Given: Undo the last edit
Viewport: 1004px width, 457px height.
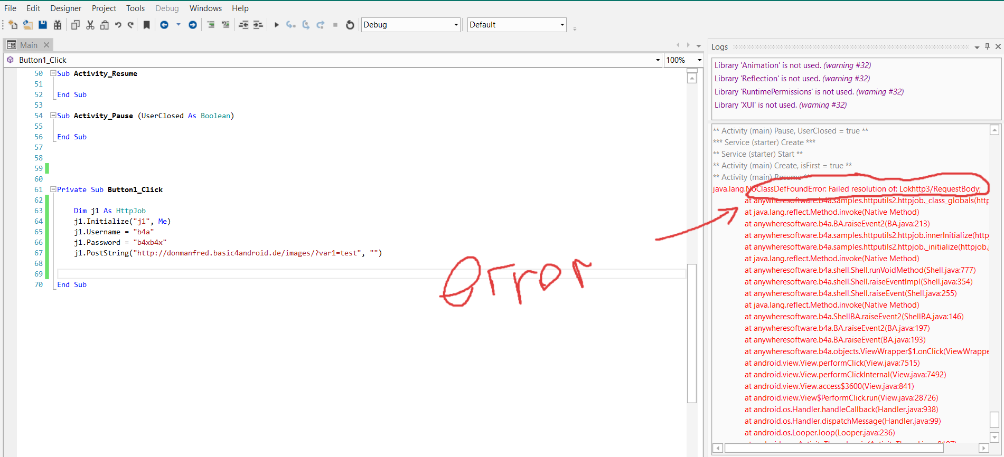Looking at the screenshot, I should (x=118, y=25).
